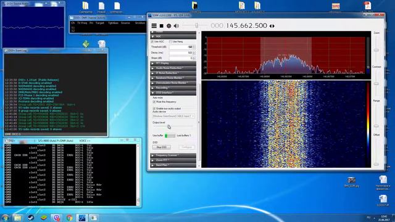Mute audio with the speaker icon

tap(177, 26)
